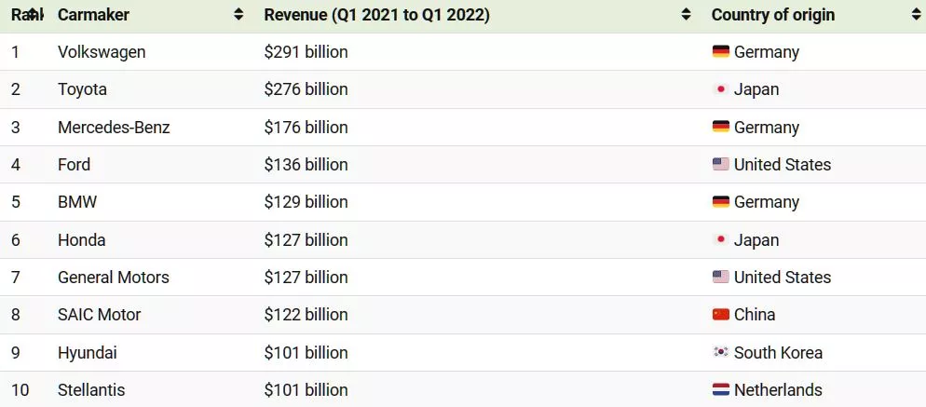Click the sort arrows beside Carmaker header
Viewport: 926px width, 407px height.
click(x=238, y=15)
